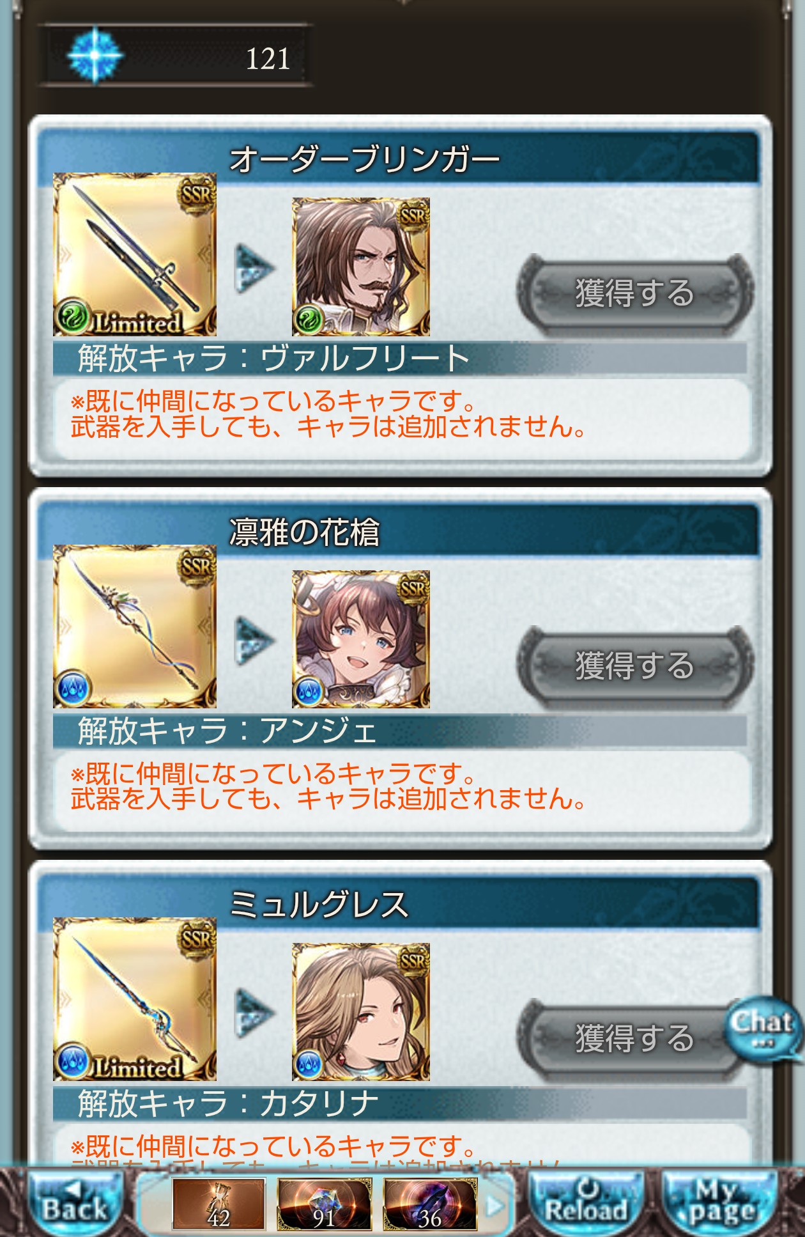Screen dimensions: 805x1237
Task: Tap the オーダーブリンガー title header
Action: [364, 159]
